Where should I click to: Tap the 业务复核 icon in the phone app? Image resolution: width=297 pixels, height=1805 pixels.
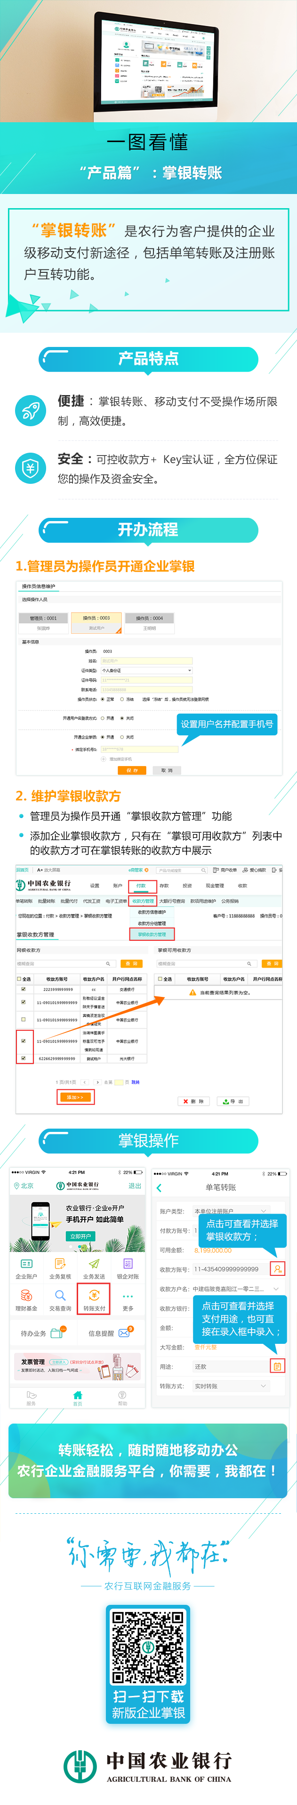[60, 1264]
